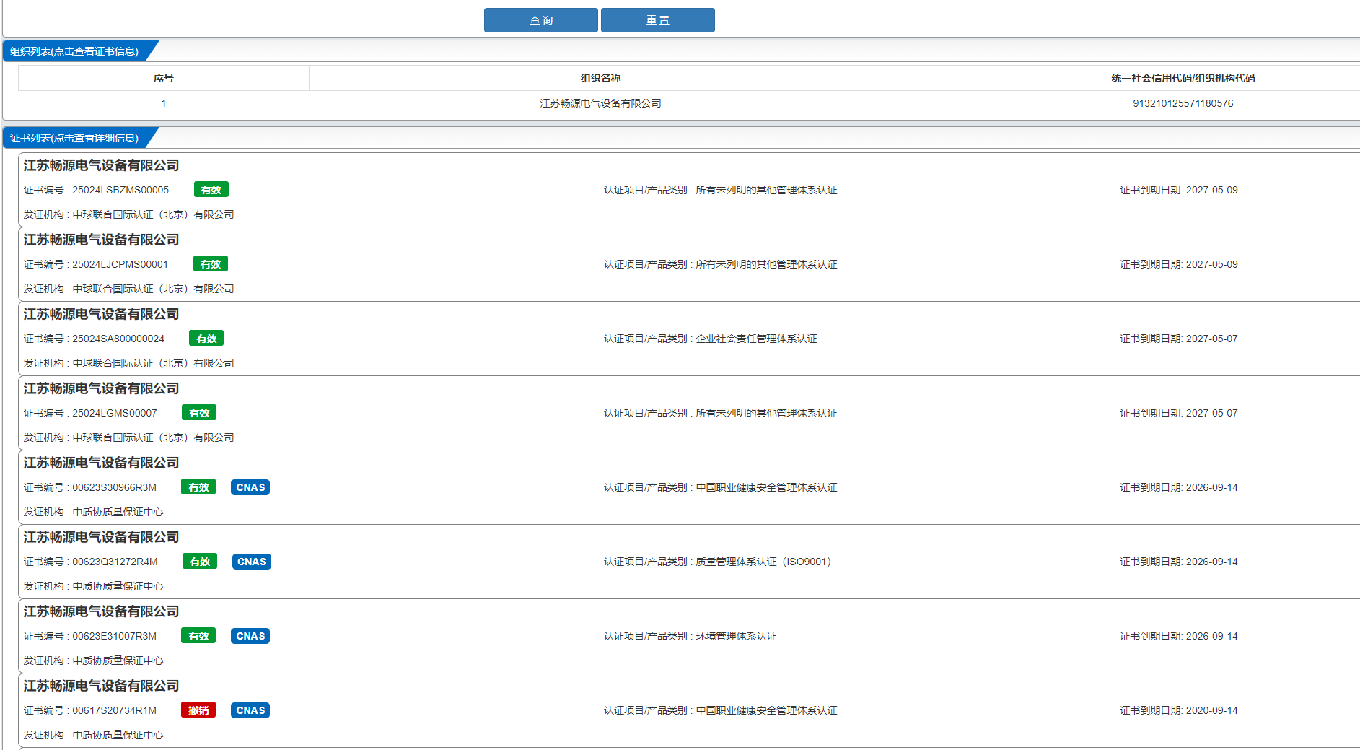Click the 有效 badge for 25024SA800000024
Viewport: 1360px width, 750px height.
point(206,339)
